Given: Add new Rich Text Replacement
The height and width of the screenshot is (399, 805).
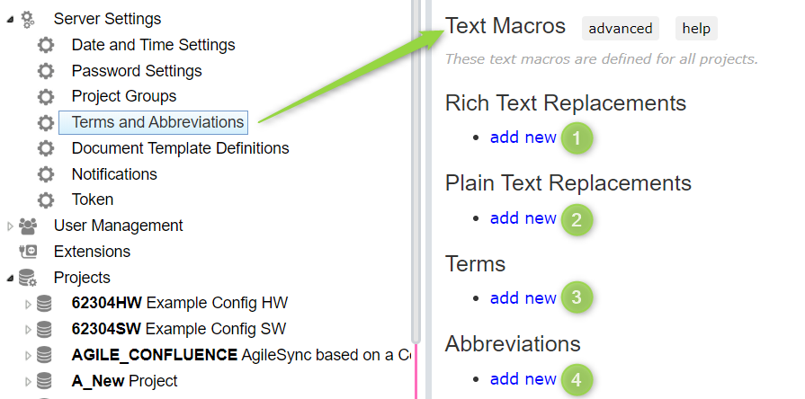Looking at the screenshot, I should click(523, 137).
